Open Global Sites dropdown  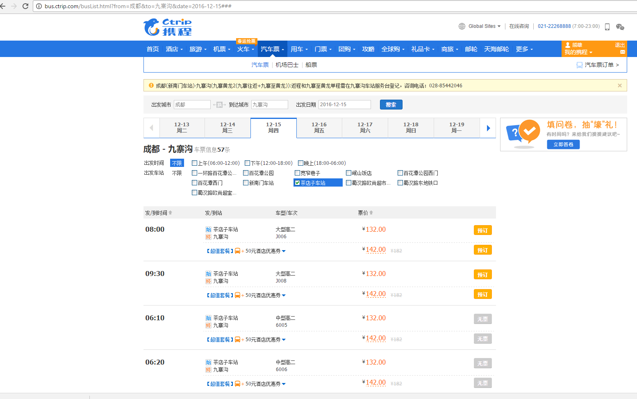[480, 26]
